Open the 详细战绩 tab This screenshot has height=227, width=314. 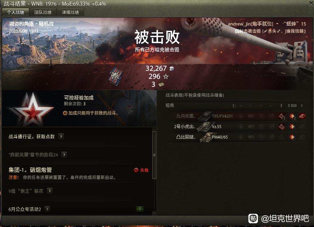click(x=70, y=12)
